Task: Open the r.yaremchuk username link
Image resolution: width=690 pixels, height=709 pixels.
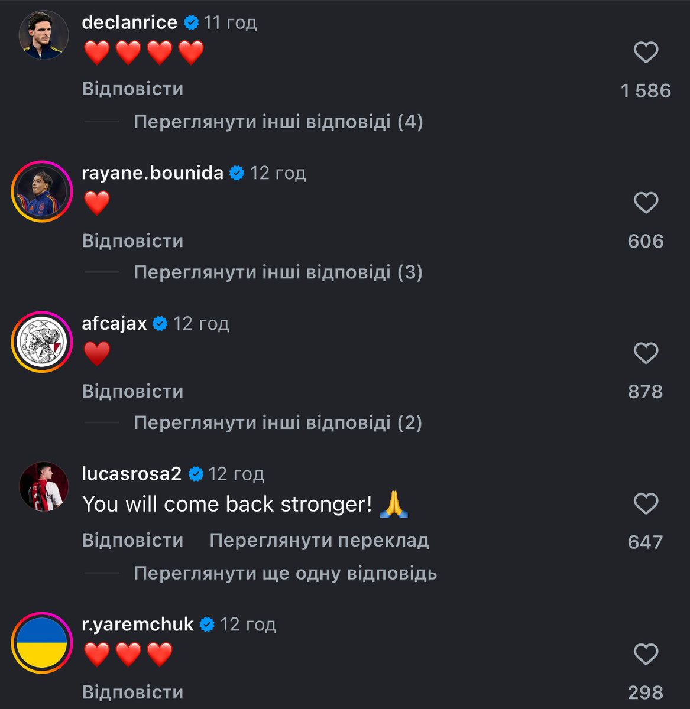Action: point(138,625)
